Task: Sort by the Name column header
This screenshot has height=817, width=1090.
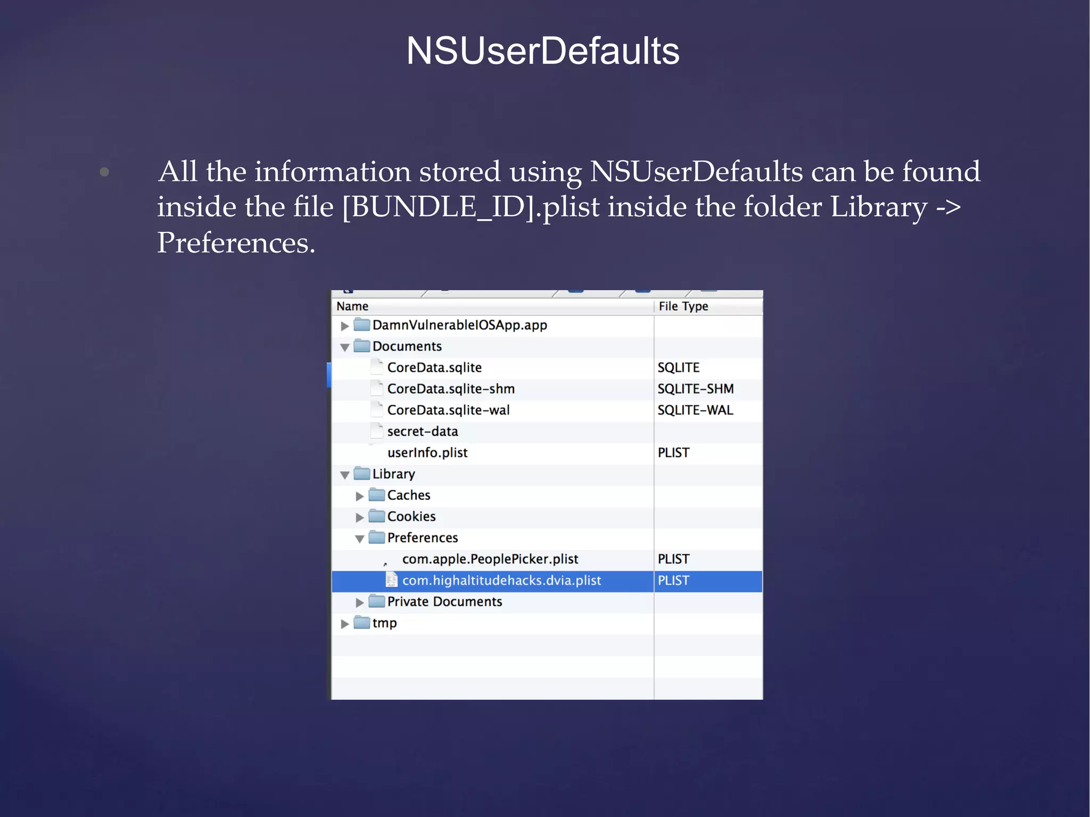Action: [x=492, y=306]
